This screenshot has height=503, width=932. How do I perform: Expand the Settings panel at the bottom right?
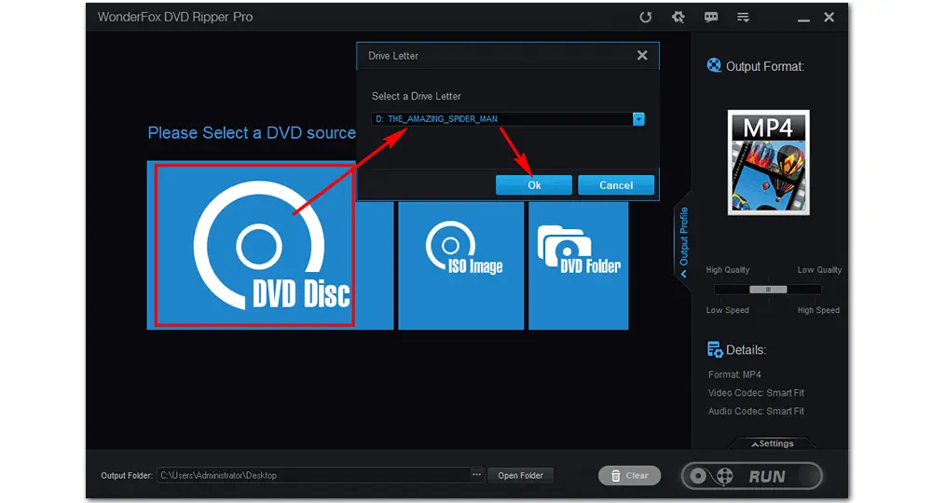coord(772,443)
